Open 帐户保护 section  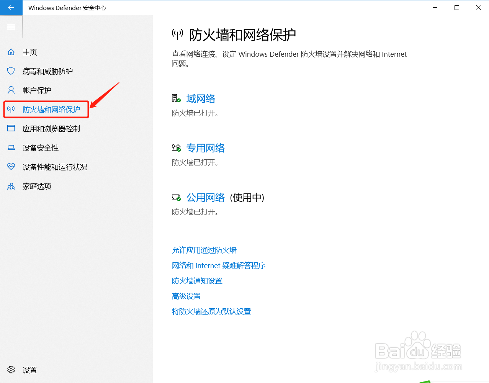[37, 90]
